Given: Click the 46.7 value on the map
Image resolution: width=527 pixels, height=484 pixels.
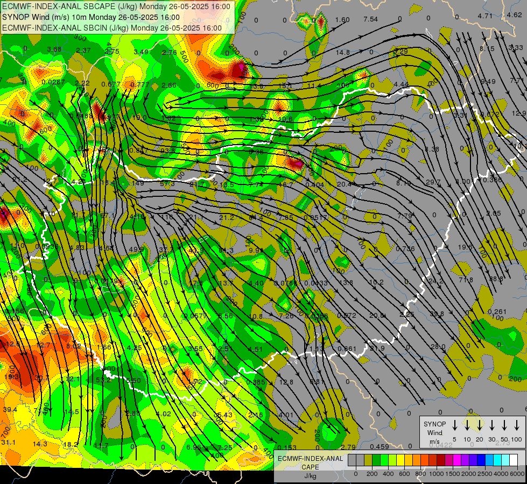Looking at the screenshot, I should point(286,184).
